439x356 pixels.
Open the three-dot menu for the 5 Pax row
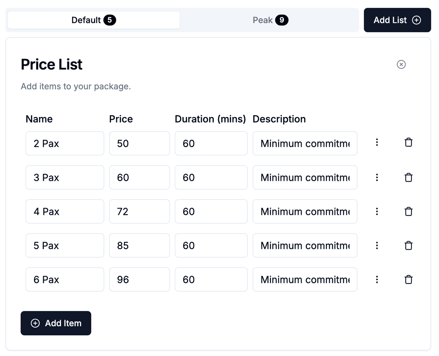[377, 246]
